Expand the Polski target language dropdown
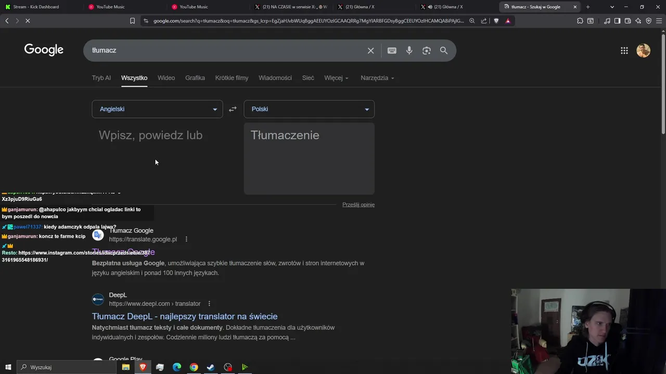Image resolution: width=666 pixels, height=374 pixels. (x=309, y=109)
